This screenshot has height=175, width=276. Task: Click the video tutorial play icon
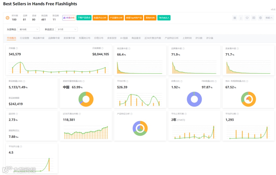pyautogui.click(x=254, y=18)
